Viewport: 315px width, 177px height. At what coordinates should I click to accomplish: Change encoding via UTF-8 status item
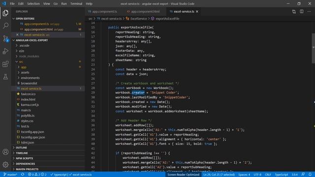(x=257, y=175)
